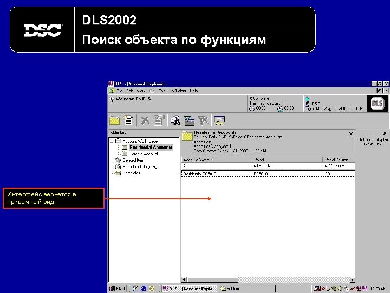Click the Welcome To DLS status text

click(x=133, y=99)
